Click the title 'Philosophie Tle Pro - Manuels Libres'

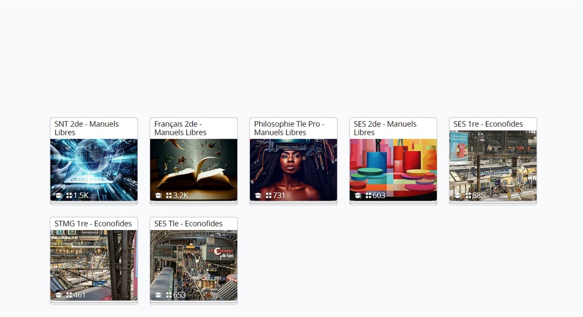tap(289, 128)
